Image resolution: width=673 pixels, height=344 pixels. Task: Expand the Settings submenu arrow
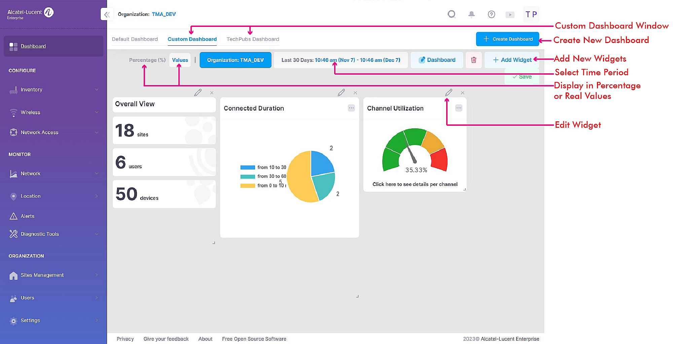click(x=97, y=320)
